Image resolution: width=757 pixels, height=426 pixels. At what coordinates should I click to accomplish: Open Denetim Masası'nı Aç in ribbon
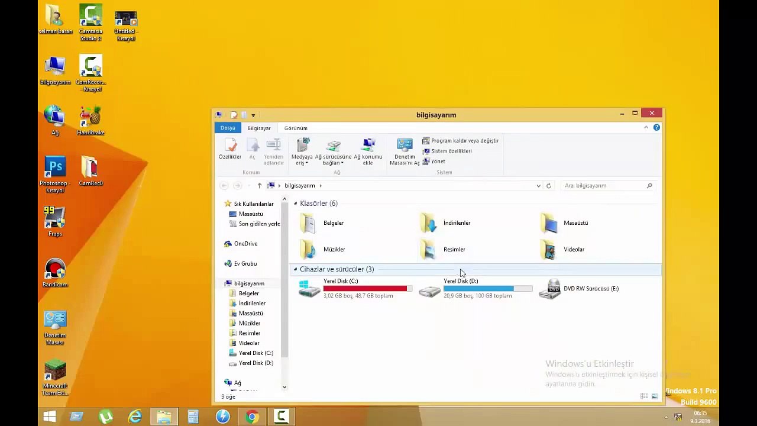click(405, 152)
